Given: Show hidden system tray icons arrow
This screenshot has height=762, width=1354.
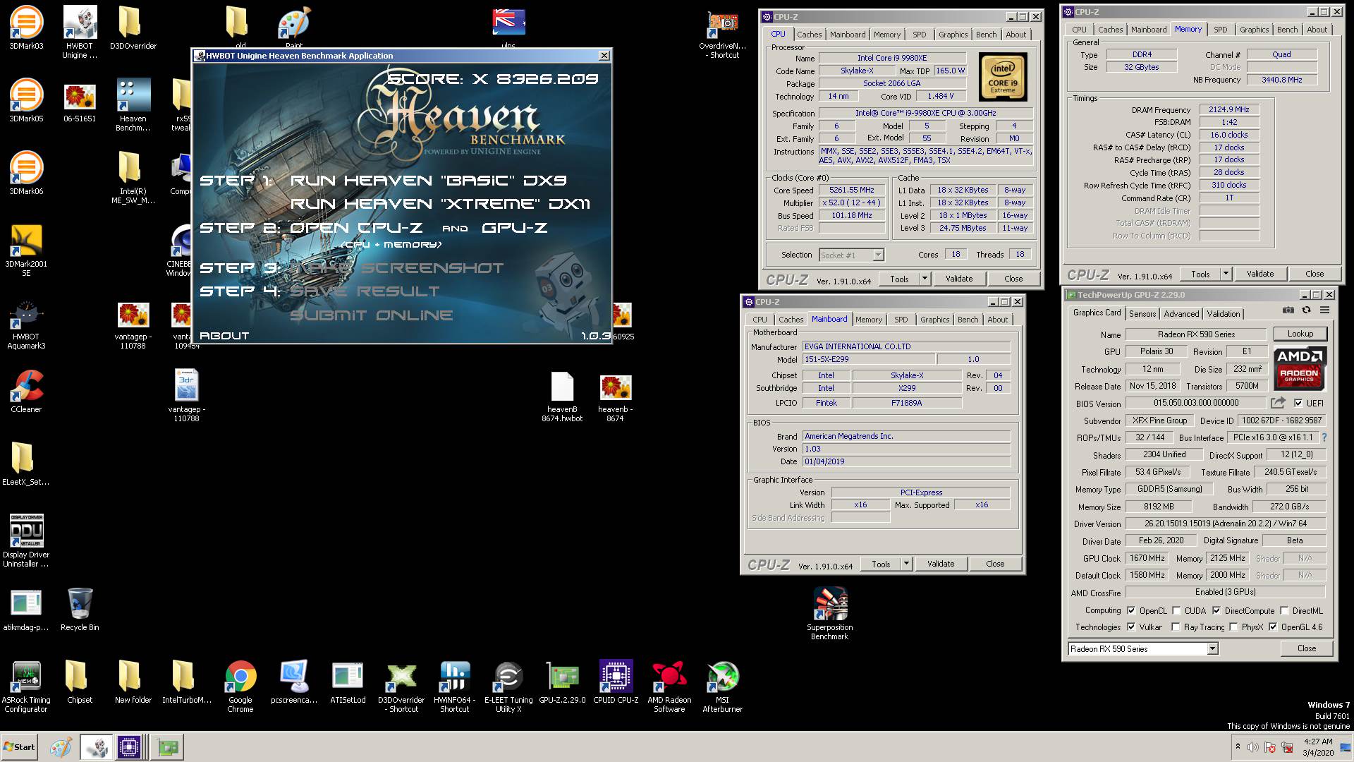Looking at the screenshot, I should click(x=1238, y=746).
